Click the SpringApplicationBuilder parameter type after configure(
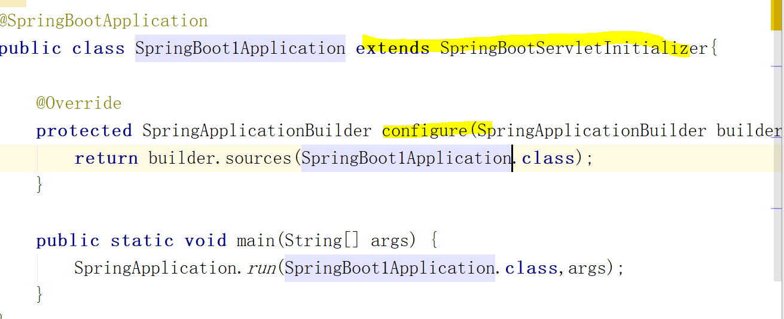 point(592,131)
